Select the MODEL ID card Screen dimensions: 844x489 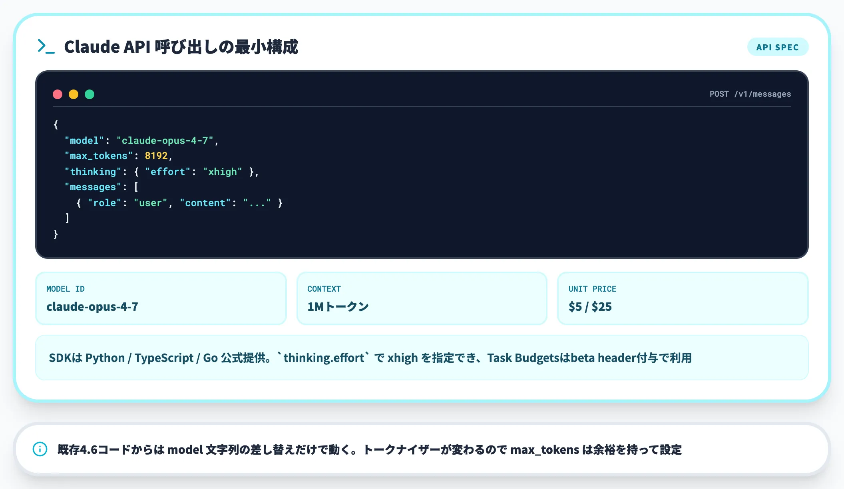[161, 298]
